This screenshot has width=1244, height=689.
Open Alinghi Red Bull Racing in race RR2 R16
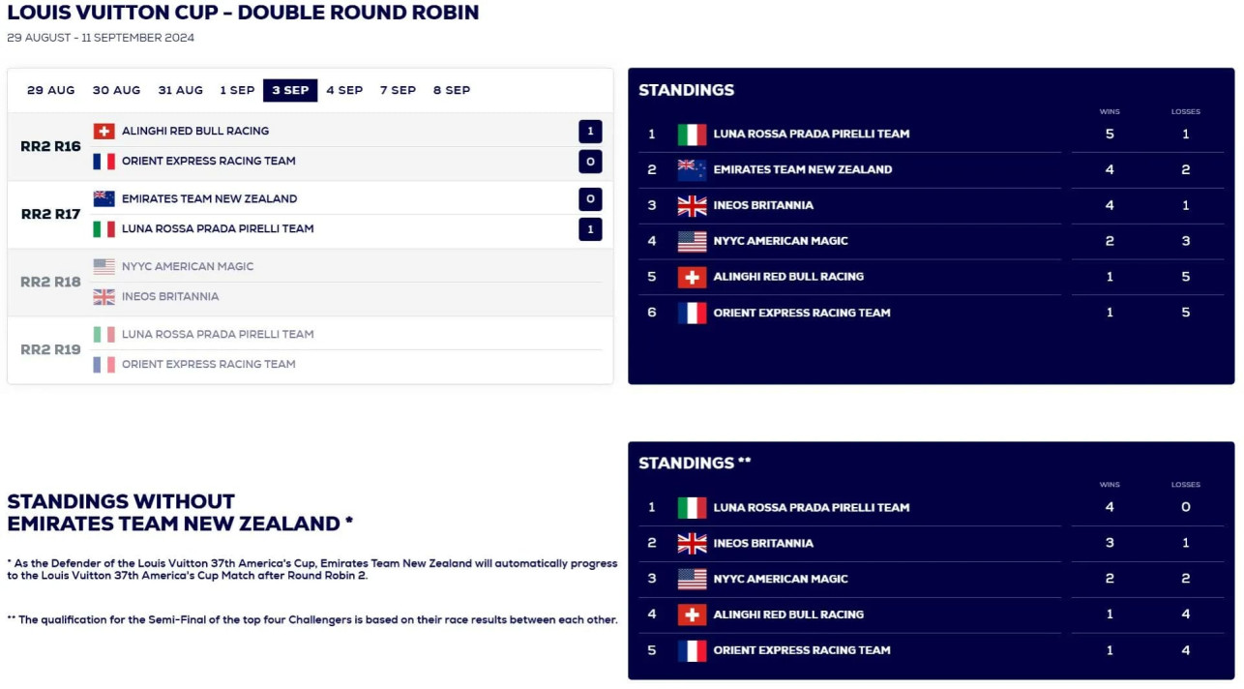click(195, 132)
